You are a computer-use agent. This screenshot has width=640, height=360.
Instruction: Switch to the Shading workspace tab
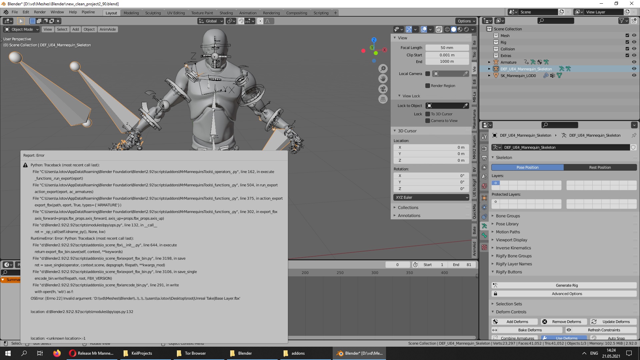pos(226,13)
